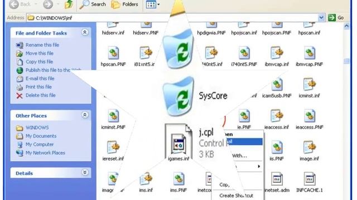
Task: Select the image.inf file icon
Action: coord(310,147)
